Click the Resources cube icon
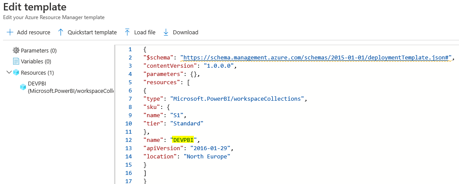The image size is (459, 184). tap(16, 72)
